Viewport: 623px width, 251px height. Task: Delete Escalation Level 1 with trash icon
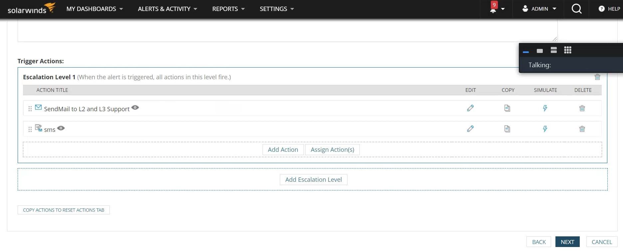(597, 77)
